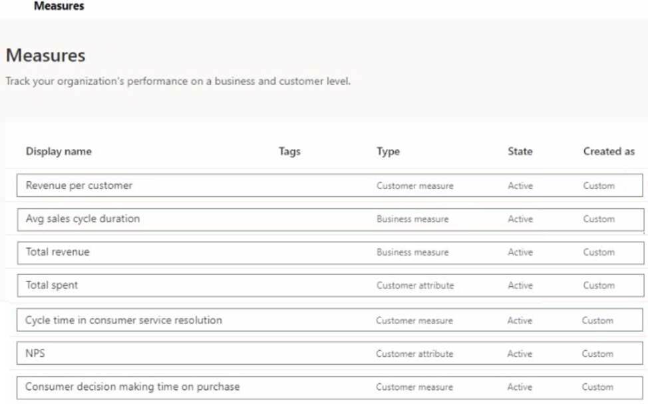Open Cycle time in consumer service resolution
This screenshot has width=648, height=404.
point(124,320)
